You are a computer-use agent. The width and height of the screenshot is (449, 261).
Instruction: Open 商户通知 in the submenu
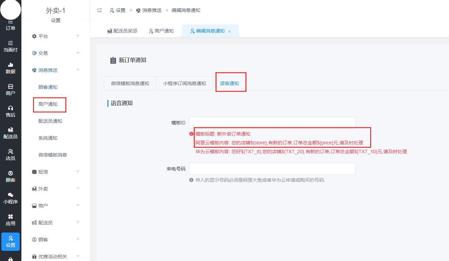point(48,104)
